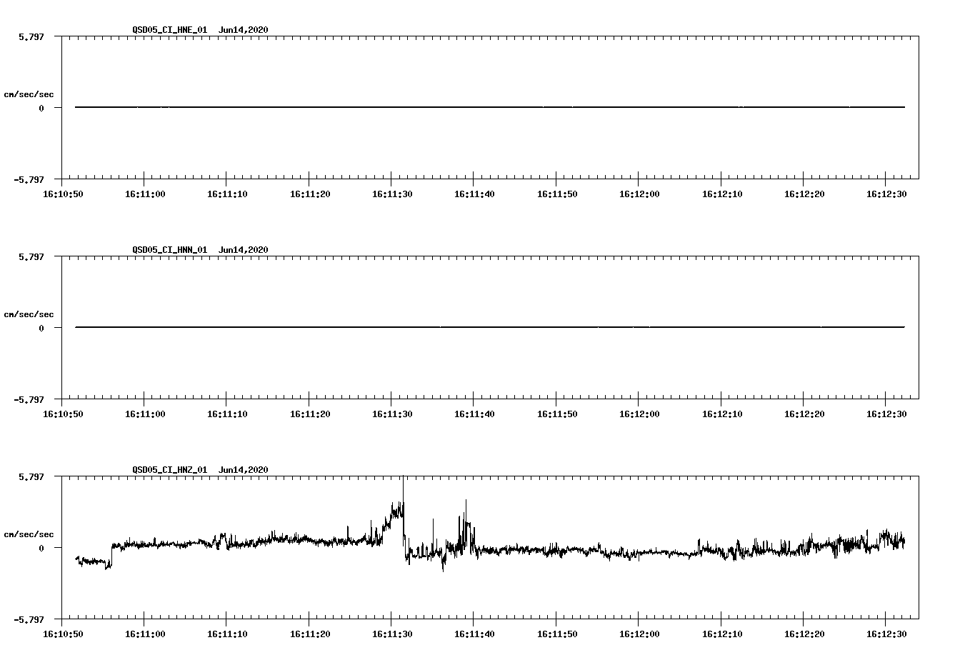
Task: Click the 16:11:00 time label under HNE plot
Action: [145, 194]
